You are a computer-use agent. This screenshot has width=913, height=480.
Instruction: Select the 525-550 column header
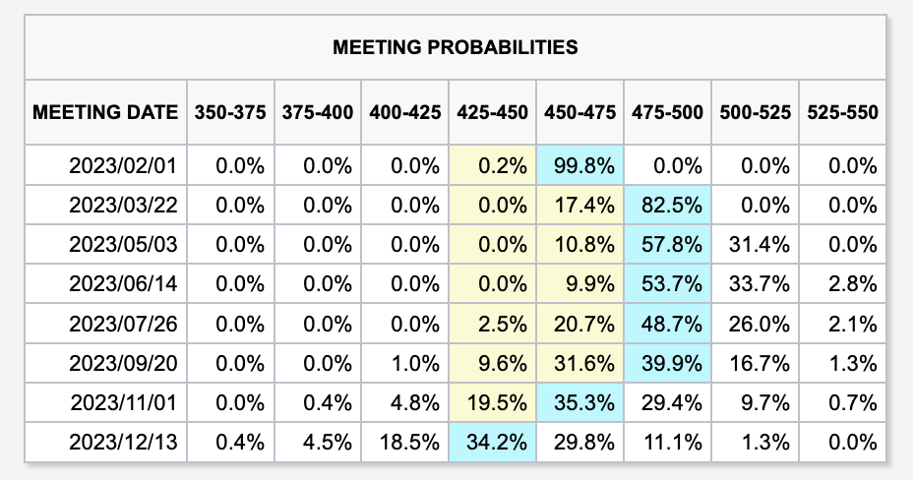841,112
